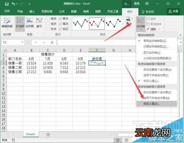Add a new sheet with plus icon

click(x=48, y=135)
